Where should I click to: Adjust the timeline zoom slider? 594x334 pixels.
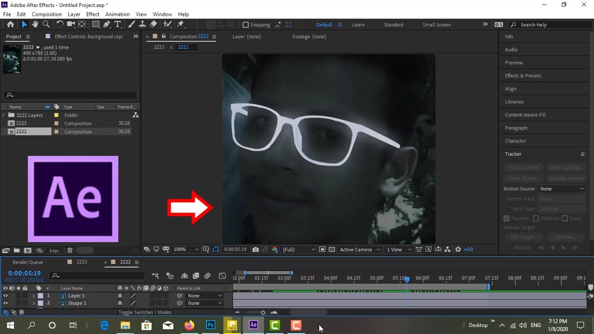tap(263, 313)
